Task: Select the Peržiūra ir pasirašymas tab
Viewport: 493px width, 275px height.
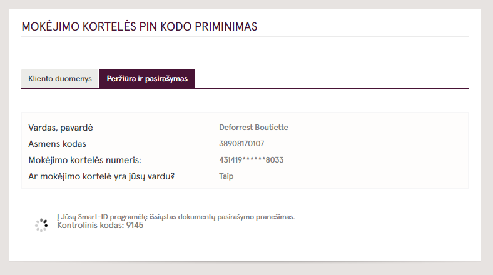Action: [x=147, y=79]
